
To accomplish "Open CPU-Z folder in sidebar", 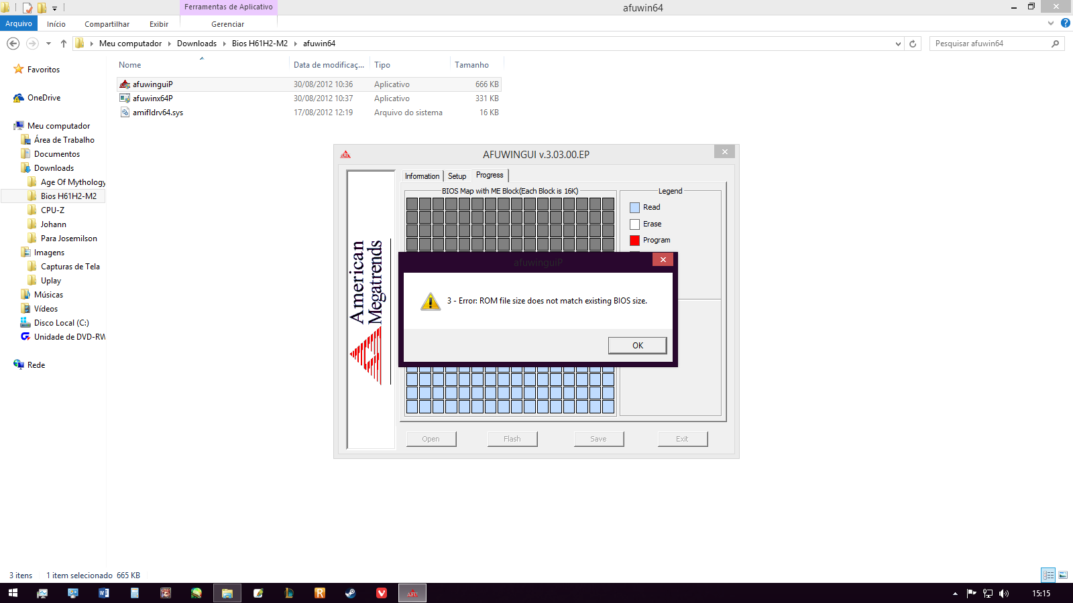I will (52, 210).
